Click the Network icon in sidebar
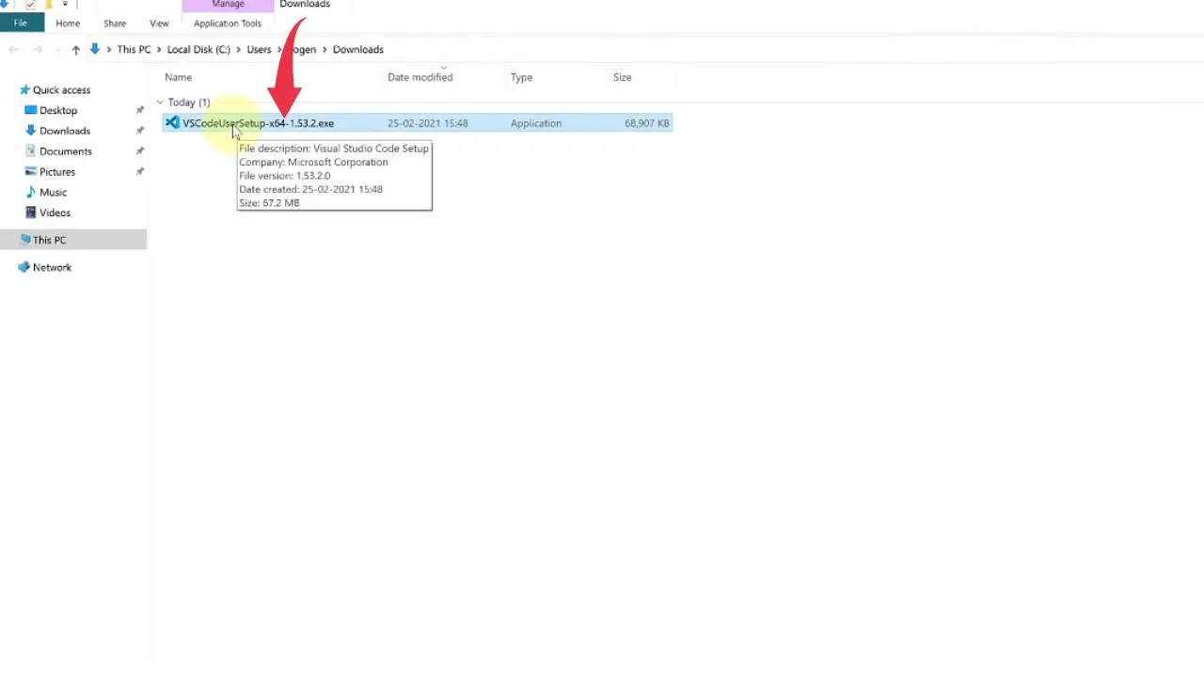1204x677 pixels. click(x=24, y=267)
